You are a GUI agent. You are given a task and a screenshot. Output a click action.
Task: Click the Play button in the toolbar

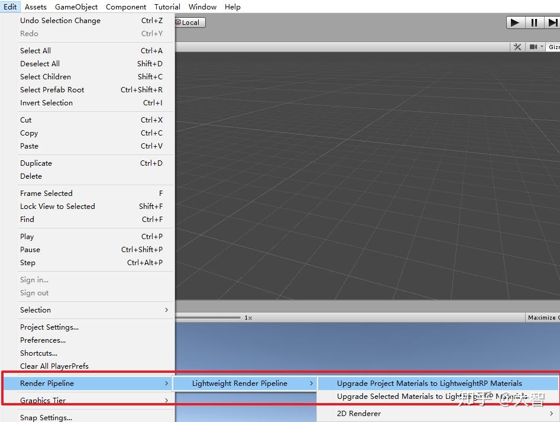point(516,22)
